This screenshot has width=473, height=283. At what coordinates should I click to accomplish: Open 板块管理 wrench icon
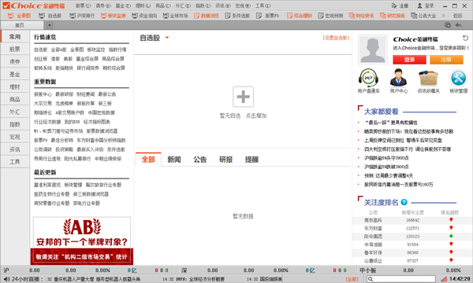click(x=459, y=78)
